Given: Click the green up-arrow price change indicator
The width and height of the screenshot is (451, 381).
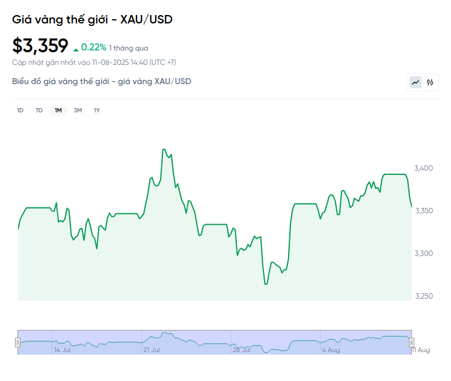Looking at the screenshot, I should click(x=76, y=50).
